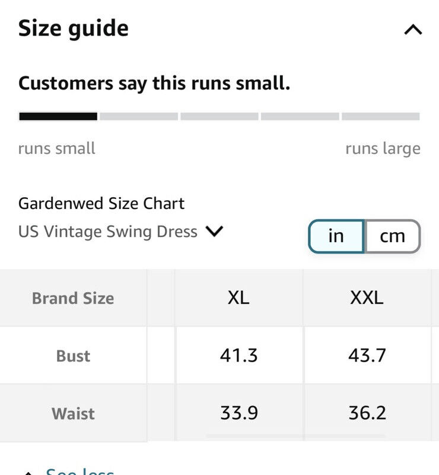439x475 pixels.
Task: Switch measurements to cm
Action: 392,236
